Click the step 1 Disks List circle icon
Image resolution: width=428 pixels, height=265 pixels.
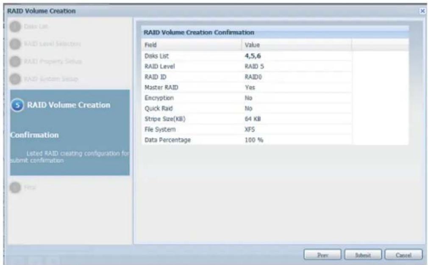(15, 26)
